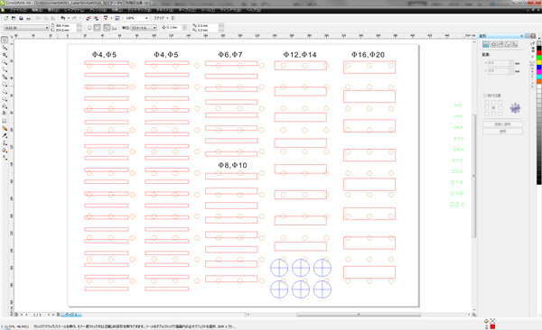This screenshot has height=330, width=542.
Task: Select the Zoom tool in toolbox
Action: coord(5,62)
